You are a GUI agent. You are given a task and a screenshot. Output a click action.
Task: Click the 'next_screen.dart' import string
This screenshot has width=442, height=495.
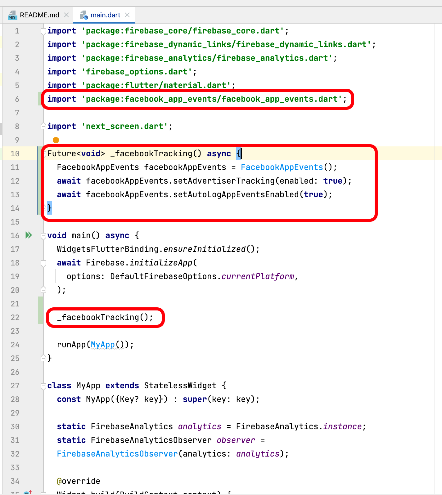125,126
